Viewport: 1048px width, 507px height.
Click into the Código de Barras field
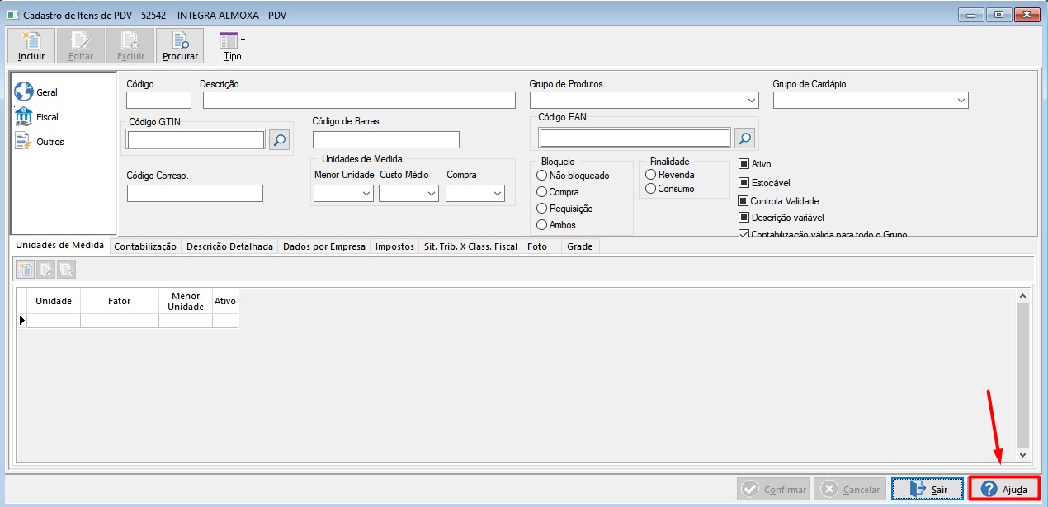pyautogui.click(x=385, y=139)
